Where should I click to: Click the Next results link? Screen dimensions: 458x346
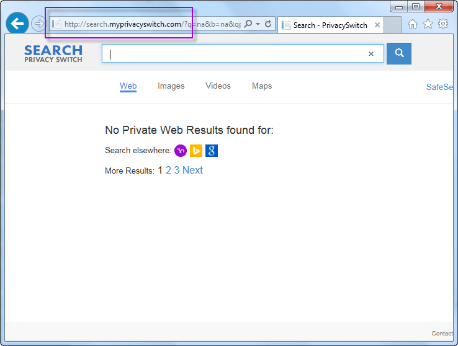click(x=192, y=170)
